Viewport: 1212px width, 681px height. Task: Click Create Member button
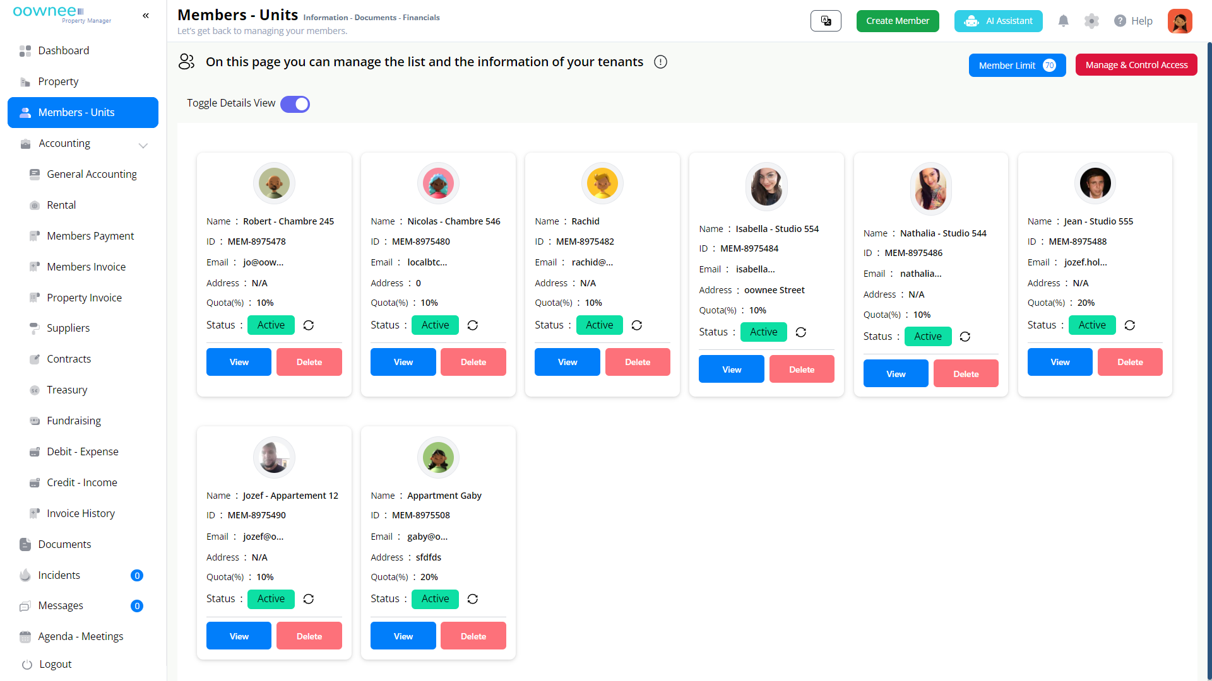898,20
